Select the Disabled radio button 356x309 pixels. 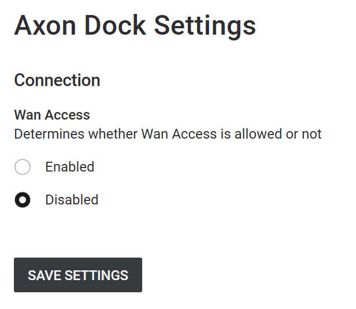(x=23, y=200)
